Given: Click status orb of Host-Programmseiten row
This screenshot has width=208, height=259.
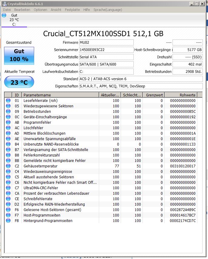Looking at the screenshot, I should point(8,215).
